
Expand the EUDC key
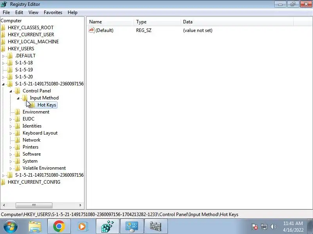pos(11,119)
